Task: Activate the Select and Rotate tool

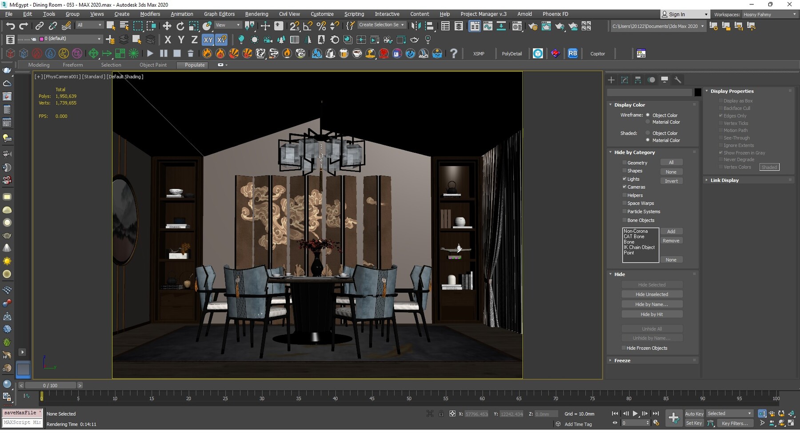Action: [x=180, y=25]
